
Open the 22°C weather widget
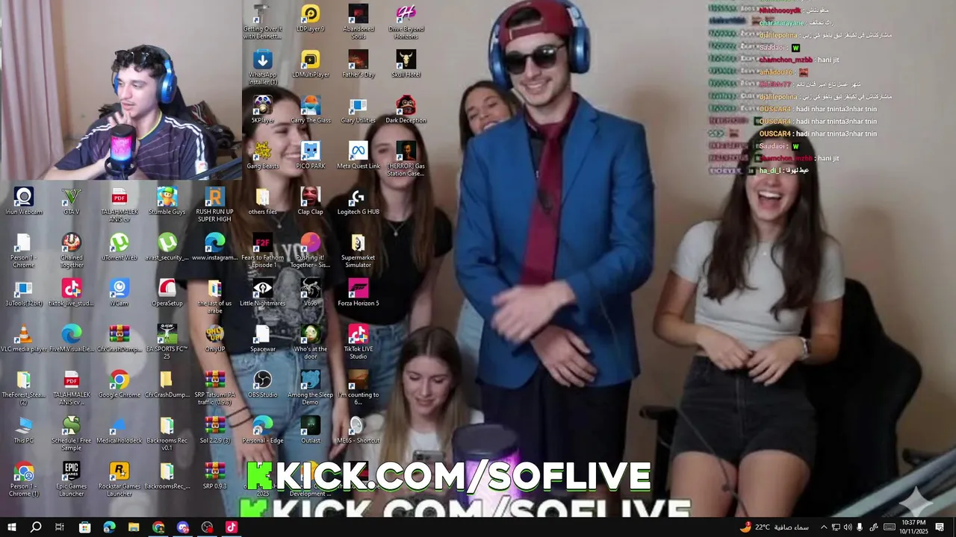pos(775,527)
